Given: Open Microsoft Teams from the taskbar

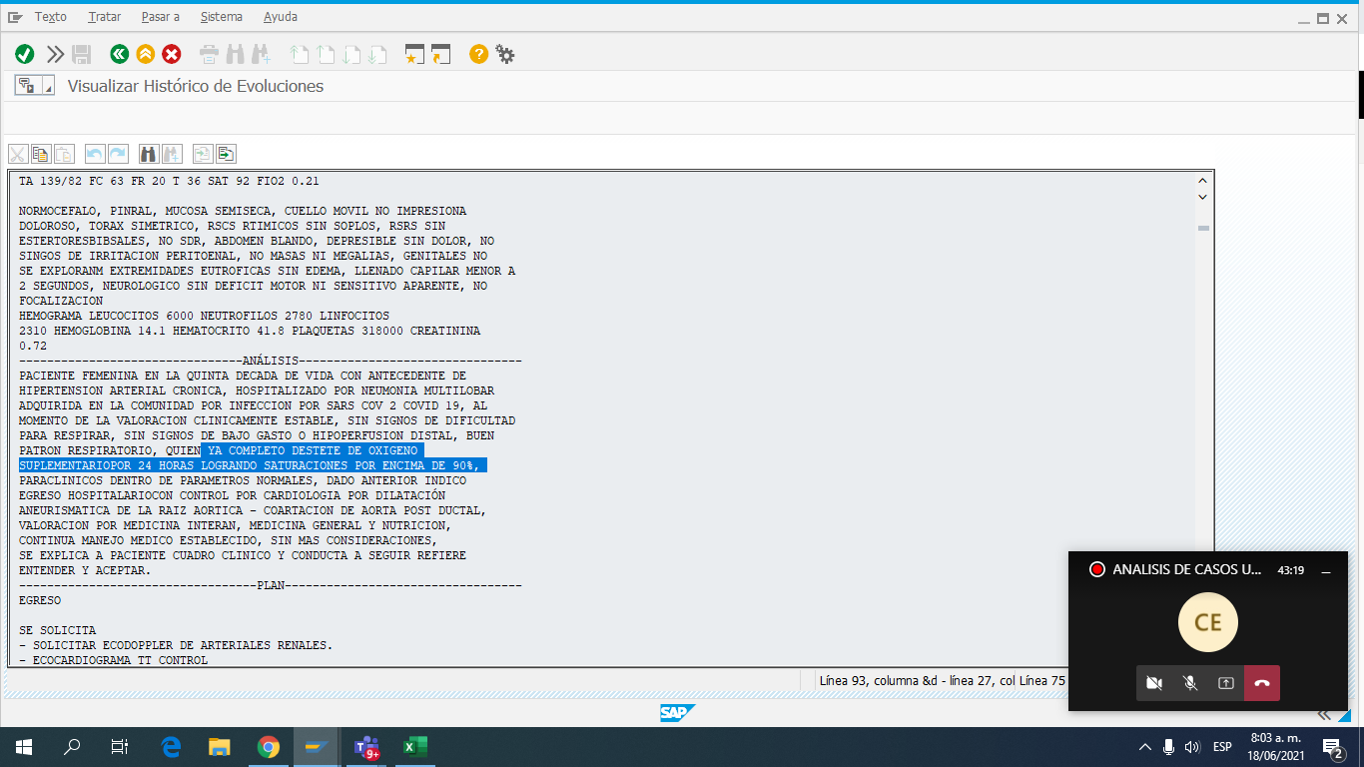Looking at the screenshot, I should tap(366, 746).
